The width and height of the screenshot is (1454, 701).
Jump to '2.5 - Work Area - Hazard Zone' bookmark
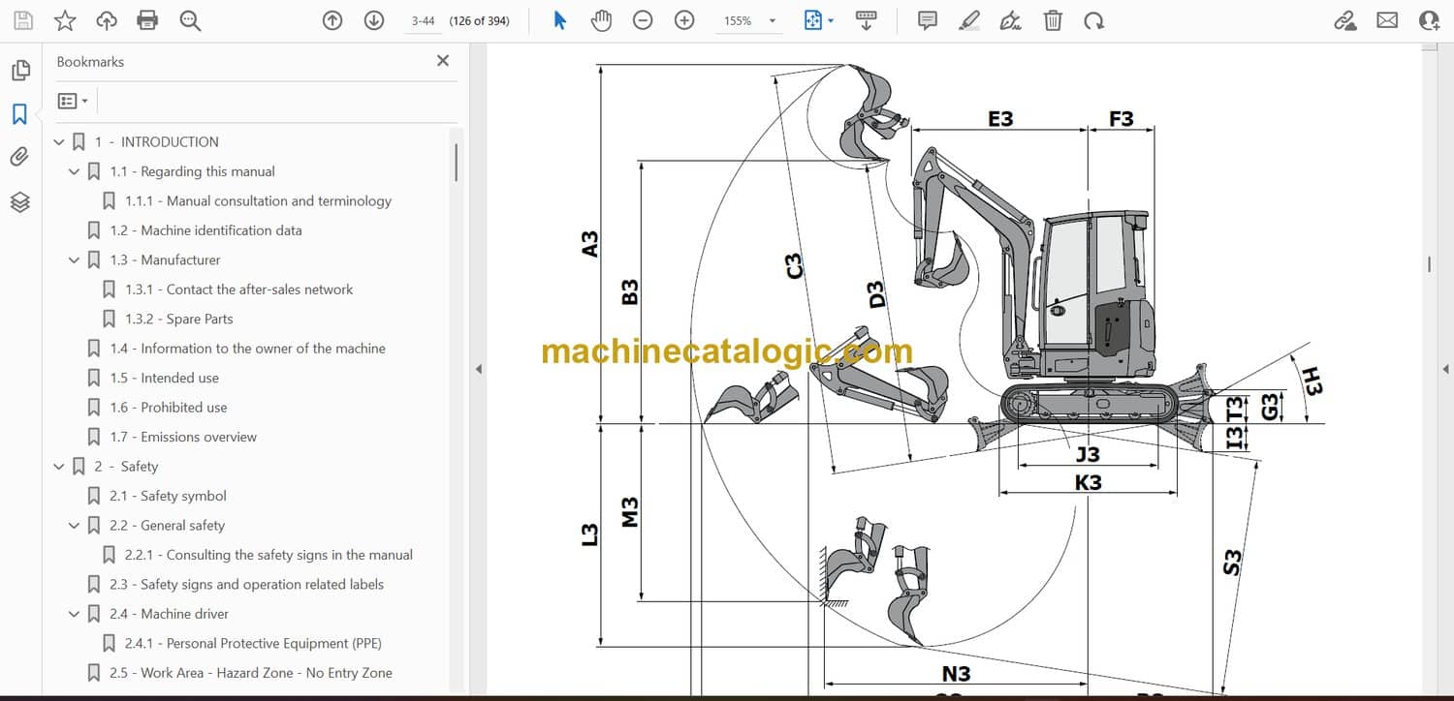[x=251, y=673]
